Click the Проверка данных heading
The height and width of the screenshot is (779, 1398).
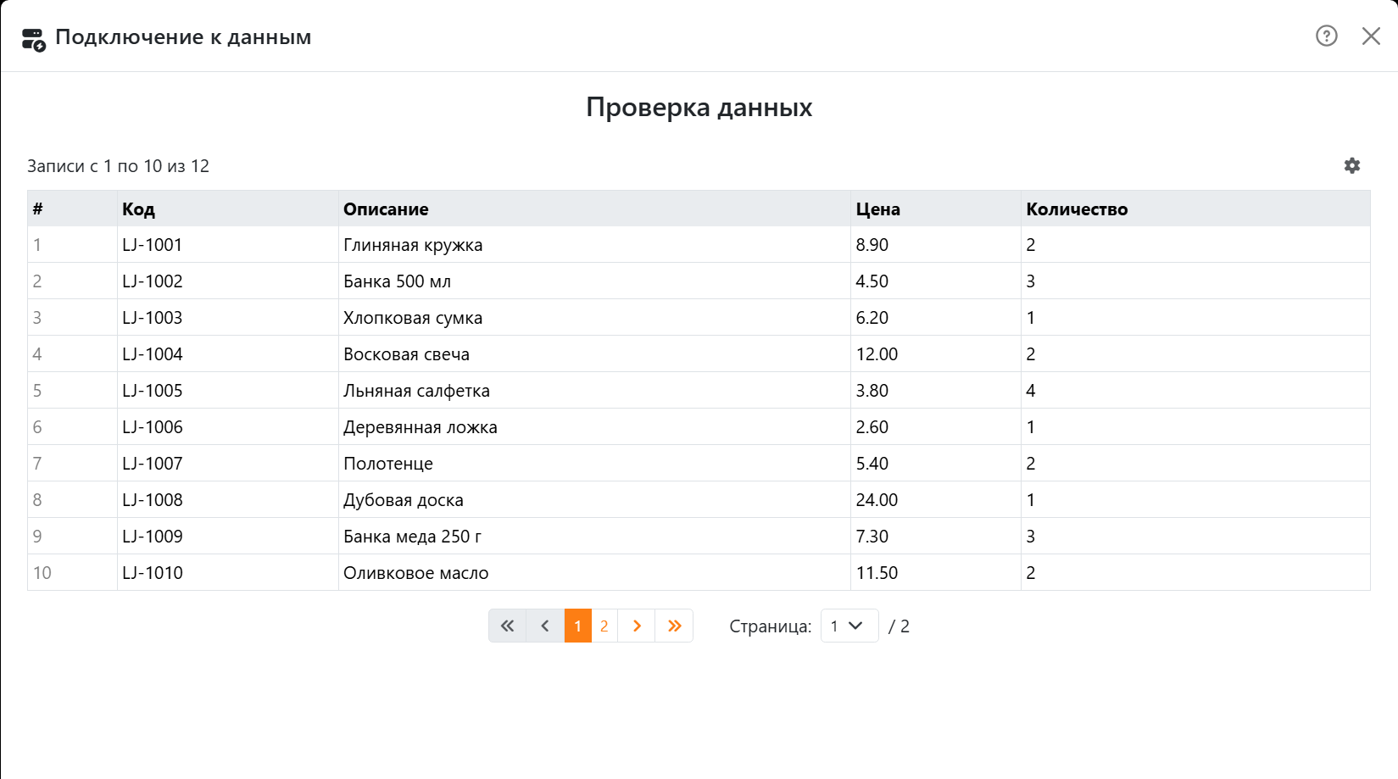tap(699, 108)
